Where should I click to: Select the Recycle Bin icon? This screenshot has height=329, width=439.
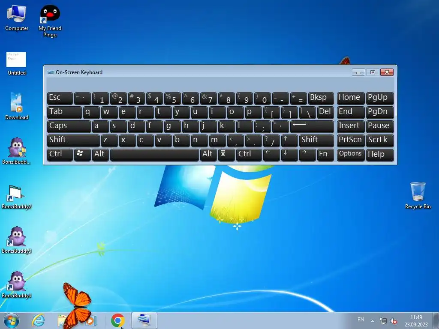click(418, 195)
